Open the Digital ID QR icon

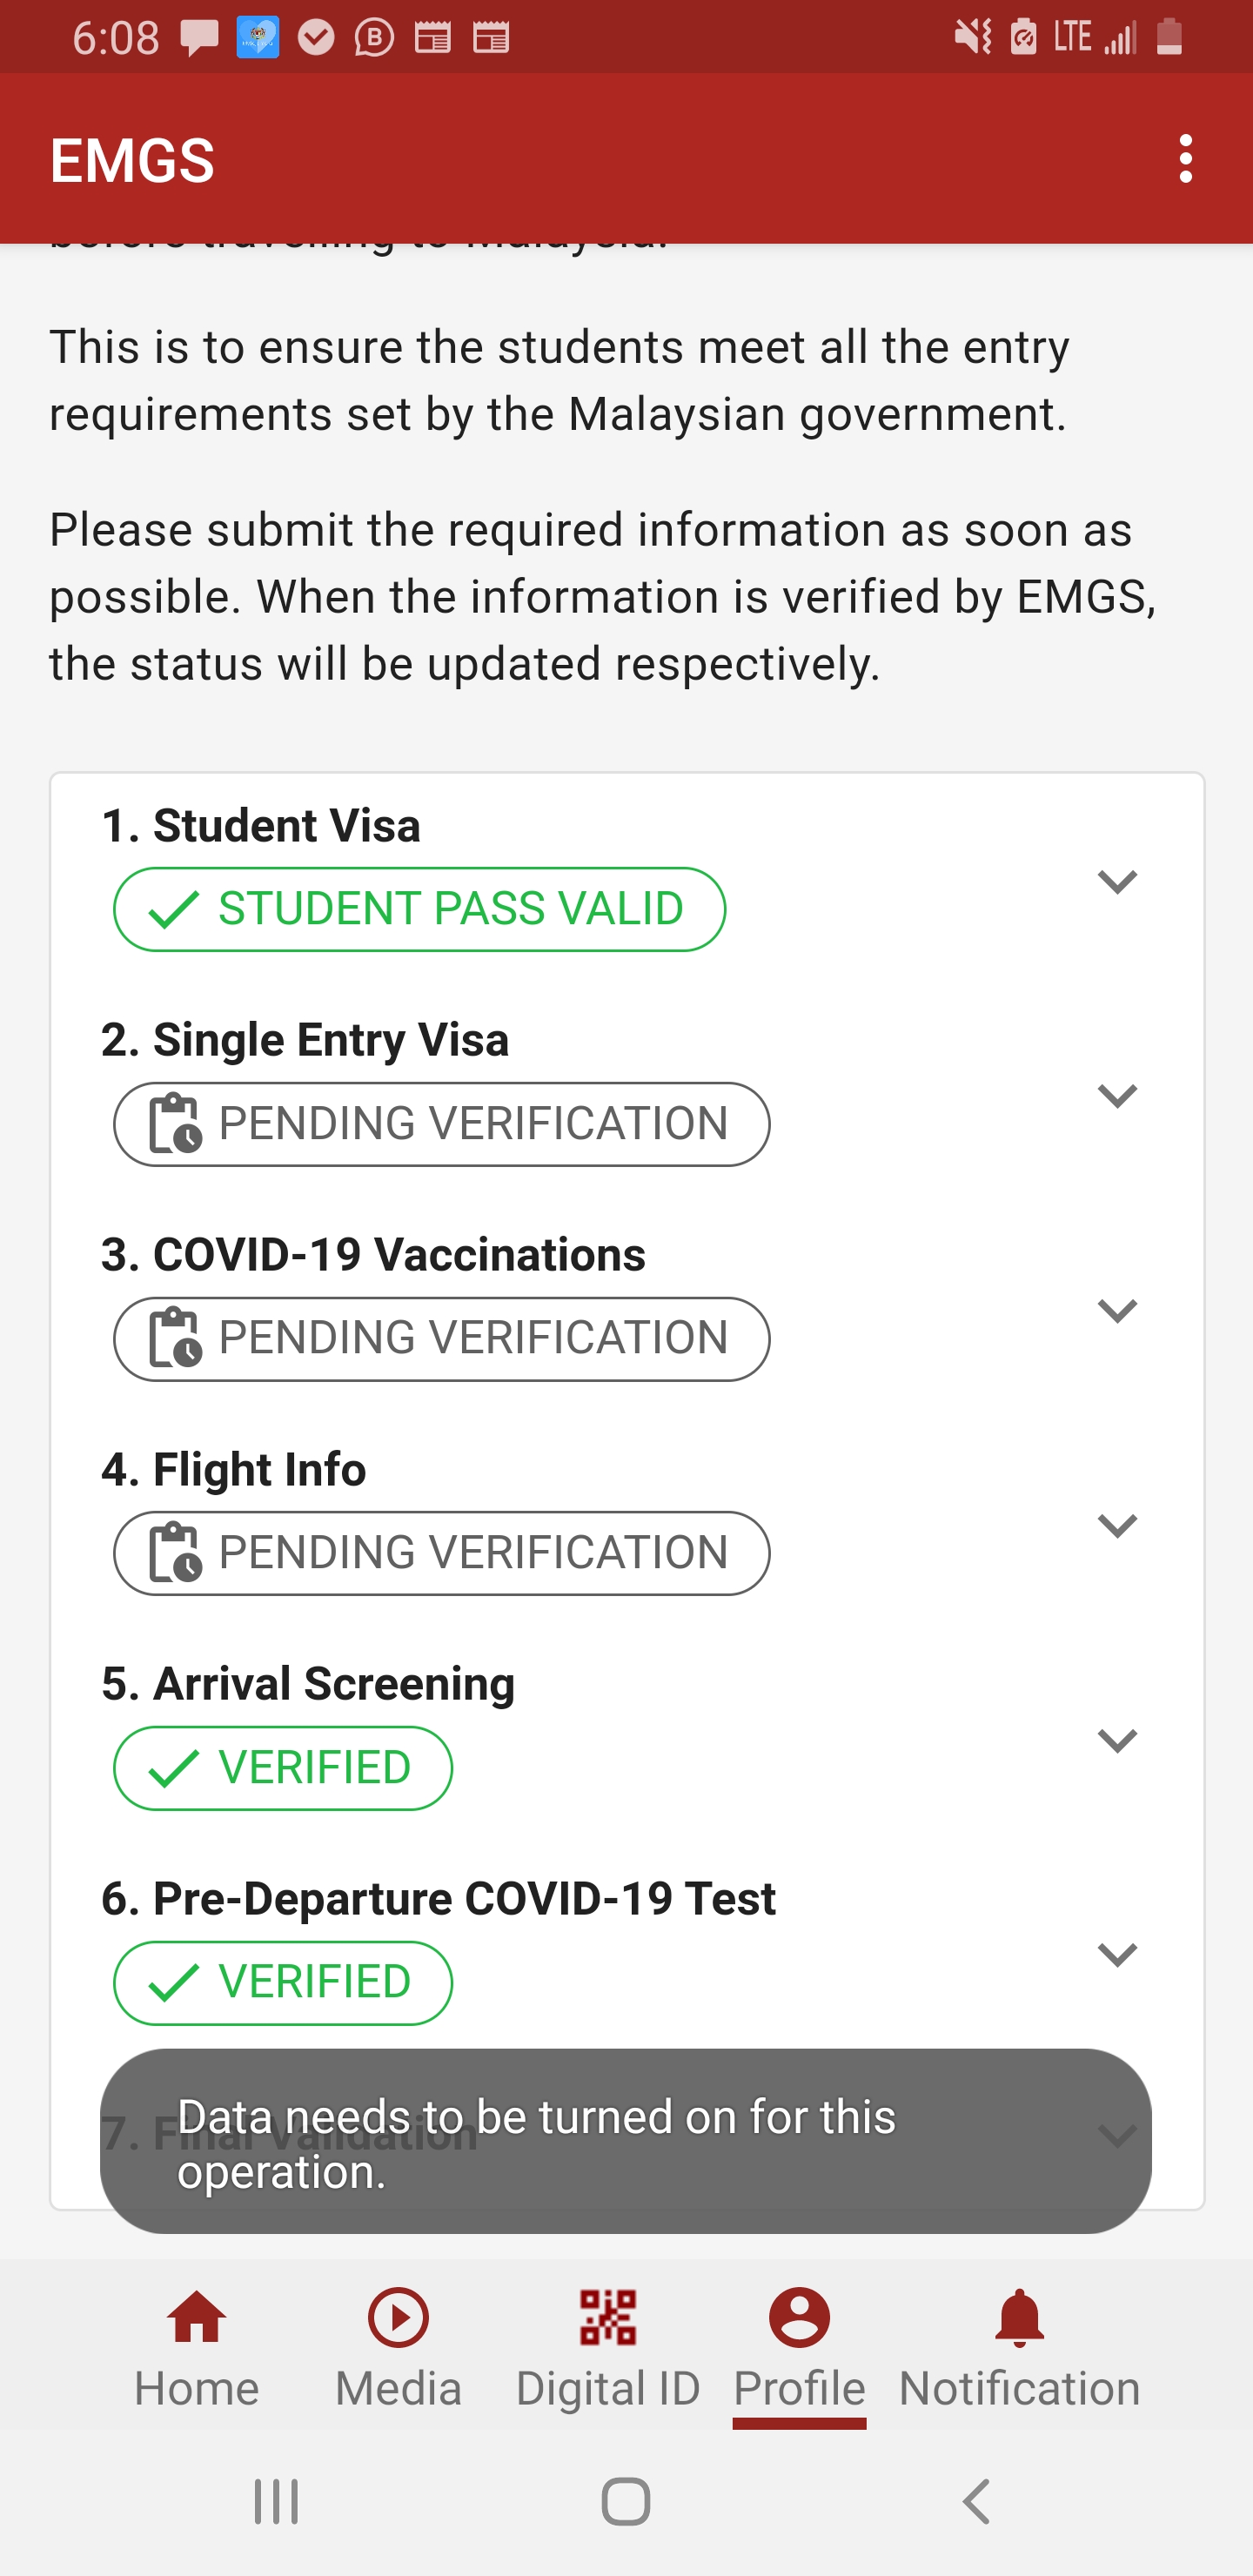click(x=608, y=2318)
